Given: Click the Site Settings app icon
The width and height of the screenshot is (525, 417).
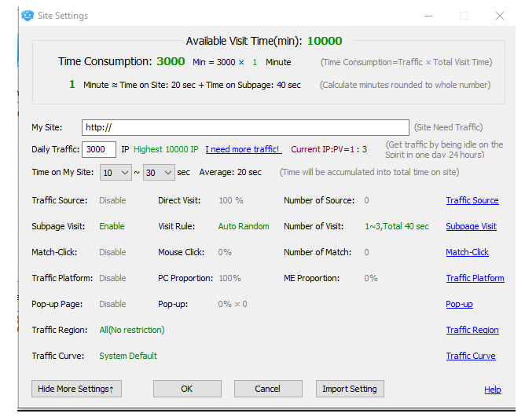Looking at the screenshot, I should 28,16.
